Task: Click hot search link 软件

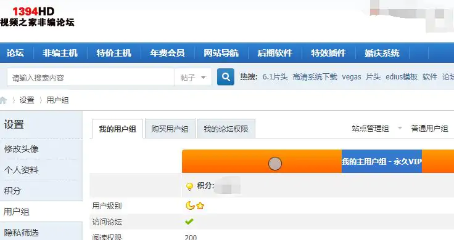Action: [430, 77]
